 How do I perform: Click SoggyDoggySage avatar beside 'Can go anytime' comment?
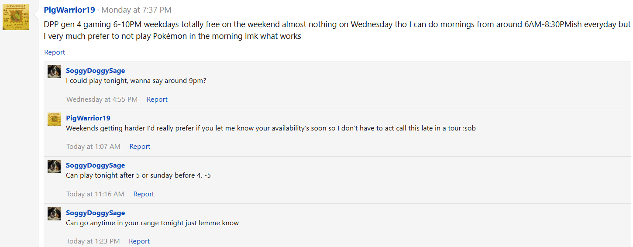point(54,214)
